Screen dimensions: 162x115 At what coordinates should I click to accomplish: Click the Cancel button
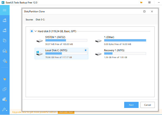tap(147, 105)
